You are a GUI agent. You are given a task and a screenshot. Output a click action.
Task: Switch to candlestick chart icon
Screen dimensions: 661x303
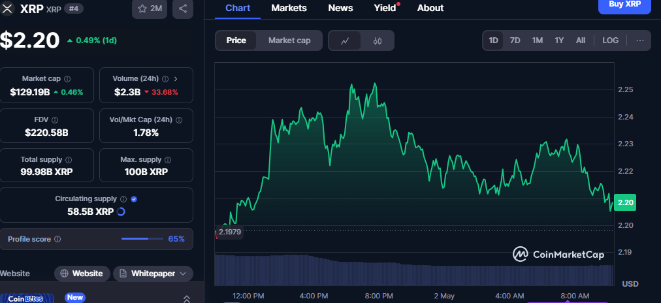click(x=378, y=41)
